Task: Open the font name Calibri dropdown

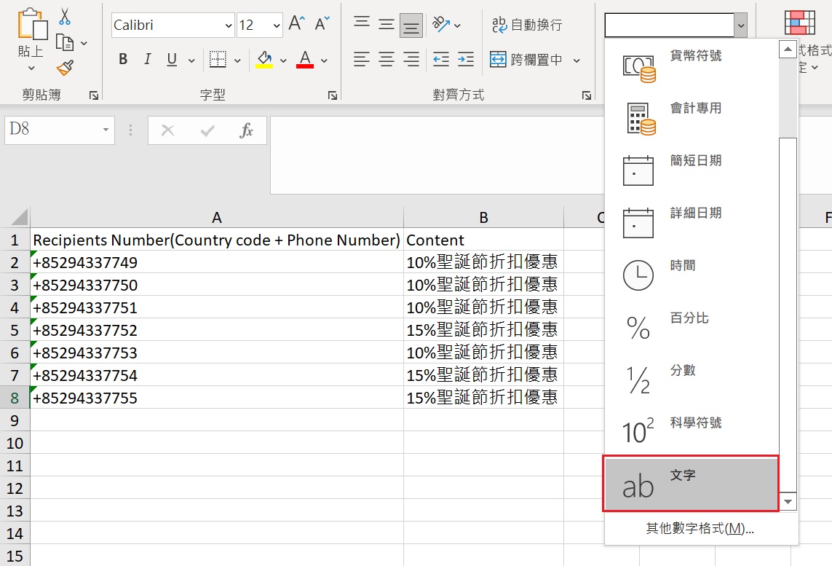Action: point(229,25)
